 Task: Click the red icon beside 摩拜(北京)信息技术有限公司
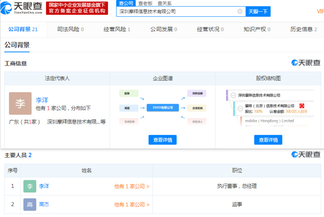302,106
